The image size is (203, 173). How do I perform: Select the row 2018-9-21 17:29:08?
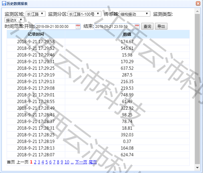pyautogui.click(x=98, y=88)
